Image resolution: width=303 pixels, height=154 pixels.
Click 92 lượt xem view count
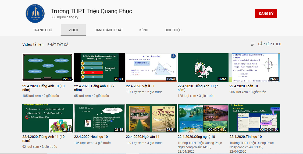tap(31, 147)
